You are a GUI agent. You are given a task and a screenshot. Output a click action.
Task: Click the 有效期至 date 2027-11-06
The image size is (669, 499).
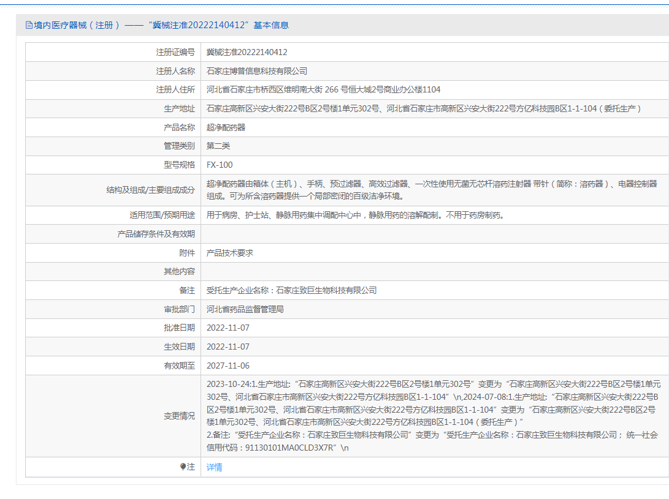(227, 366)
